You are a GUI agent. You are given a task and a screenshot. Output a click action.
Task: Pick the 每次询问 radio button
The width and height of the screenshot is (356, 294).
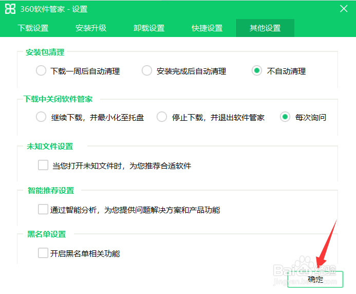285,117
